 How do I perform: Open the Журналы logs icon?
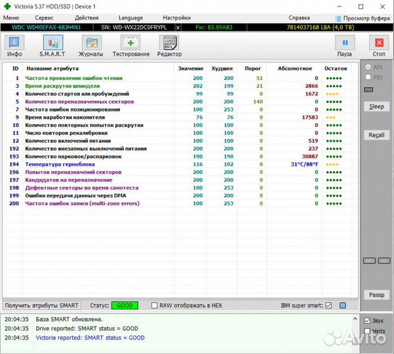click(x=90, y=47)
